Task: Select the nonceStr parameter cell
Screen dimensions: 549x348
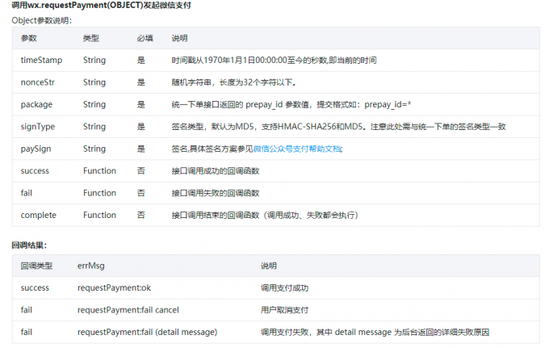Action: [x=36, y=82]
